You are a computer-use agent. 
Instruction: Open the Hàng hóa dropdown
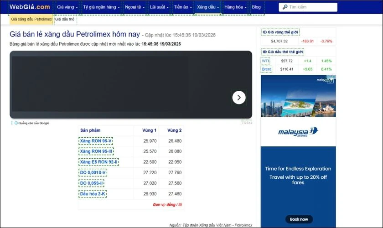[x=235, y=7]
